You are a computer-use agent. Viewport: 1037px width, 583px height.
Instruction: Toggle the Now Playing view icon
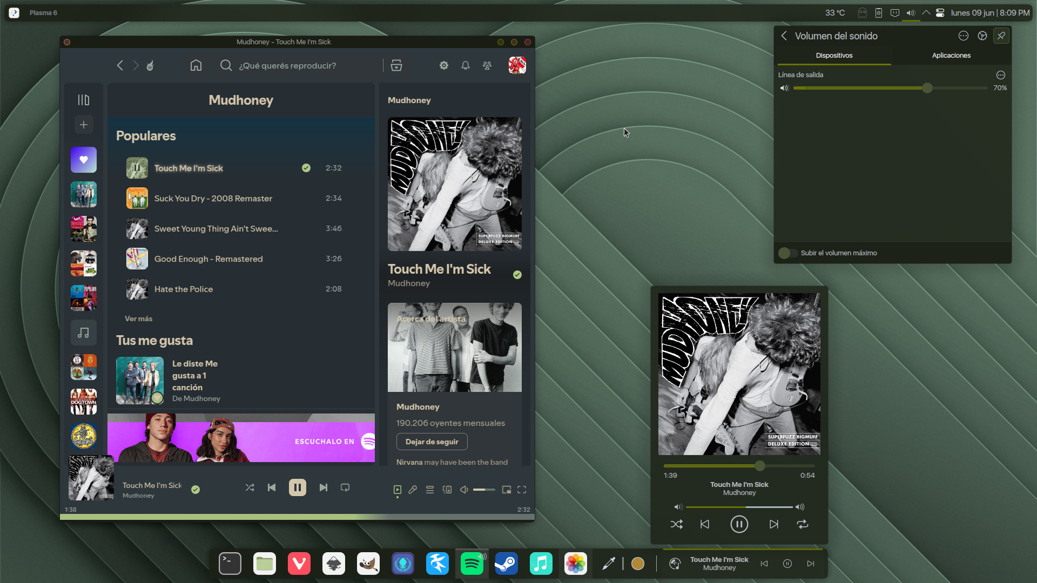398,490
